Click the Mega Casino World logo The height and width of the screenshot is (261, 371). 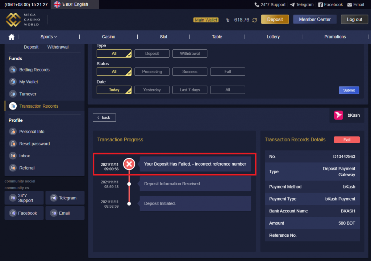point(23,20)
